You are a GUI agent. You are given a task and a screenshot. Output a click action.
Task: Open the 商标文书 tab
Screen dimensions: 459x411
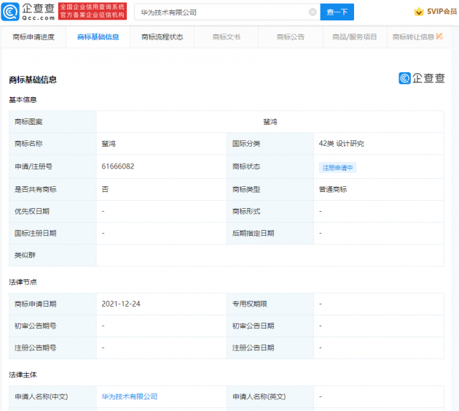(226, 37)
